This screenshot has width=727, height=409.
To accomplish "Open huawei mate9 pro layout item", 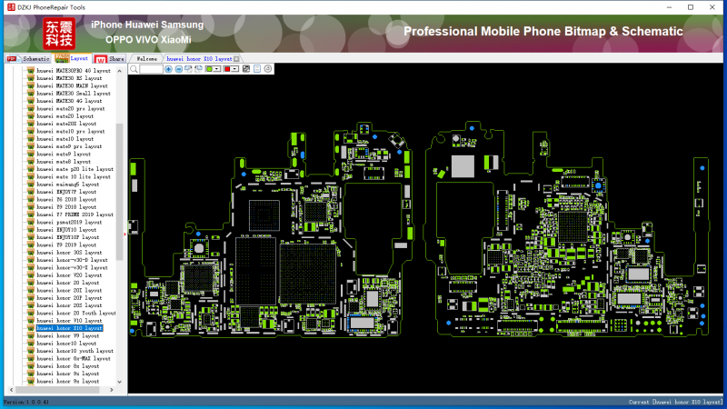I will (69, 146).
